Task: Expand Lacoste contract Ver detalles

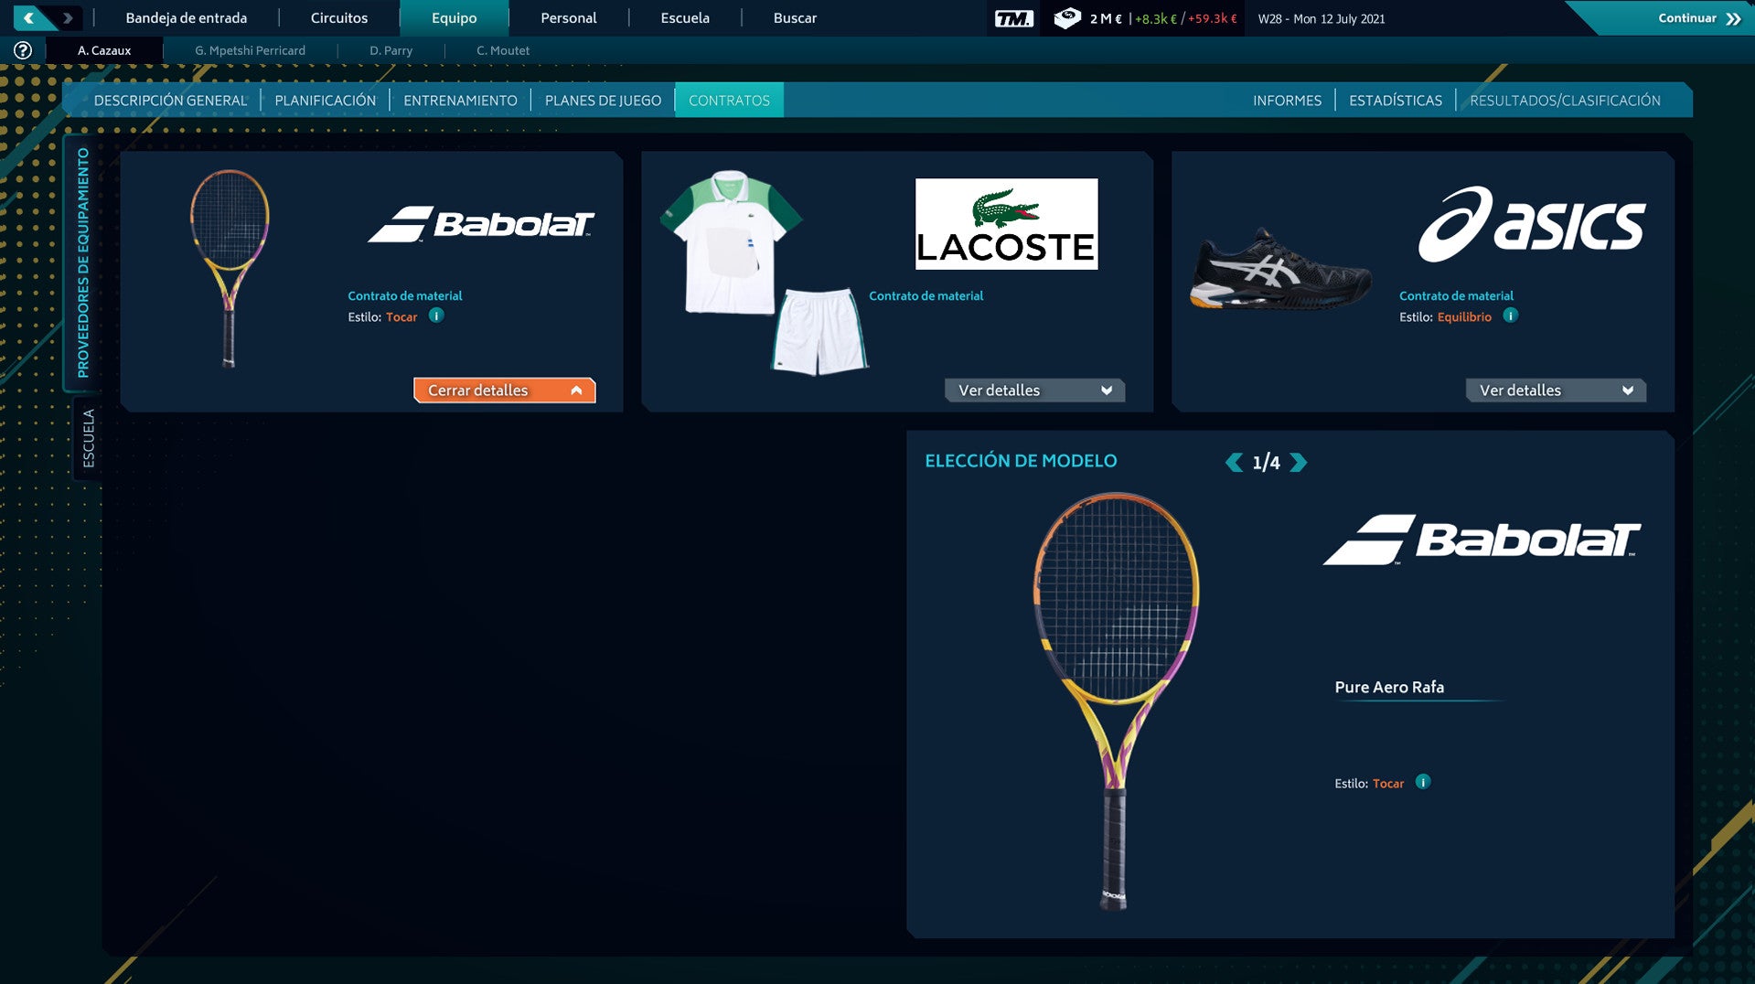Action: click(x=1034, y=390)
